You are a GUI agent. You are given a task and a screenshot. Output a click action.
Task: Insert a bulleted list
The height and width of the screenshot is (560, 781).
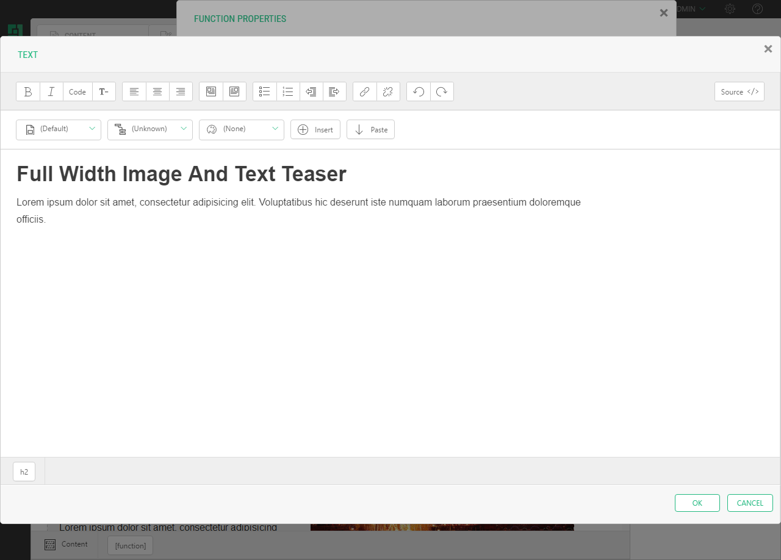click(264, 92)
